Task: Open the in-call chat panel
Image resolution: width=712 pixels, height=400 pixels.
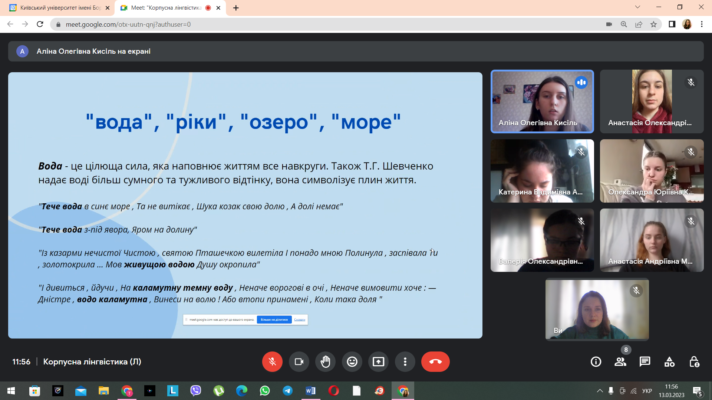Action: [x=645, y=361]
